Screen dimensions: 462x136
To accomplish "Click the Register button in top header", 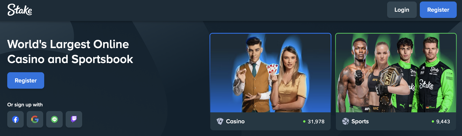I will click(x=438, y=10).
